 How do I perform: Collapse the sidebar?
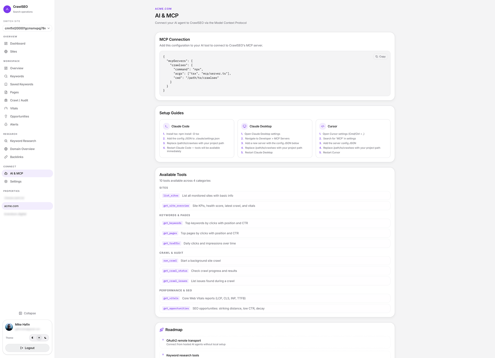(27, 313)
